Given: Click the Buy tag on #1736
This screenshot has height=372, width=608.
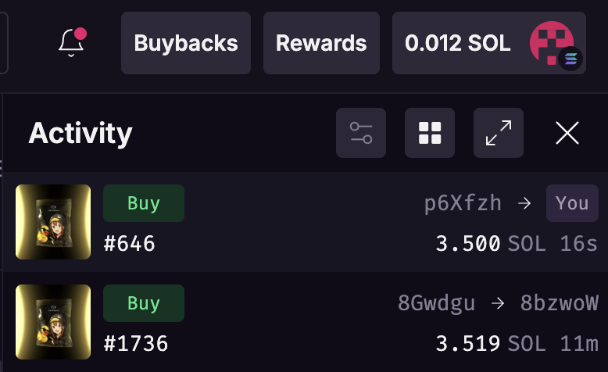Looking at the screenshot, I should (x=144, y=303).
